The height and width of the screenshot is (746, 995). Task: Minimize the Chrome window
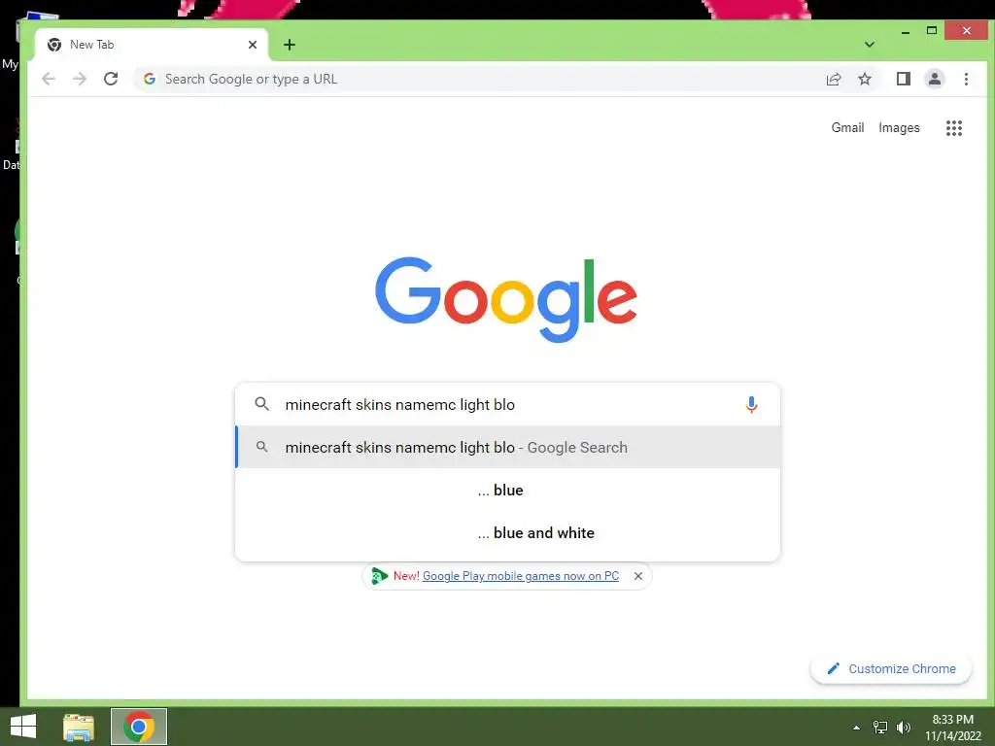(906, 31)
